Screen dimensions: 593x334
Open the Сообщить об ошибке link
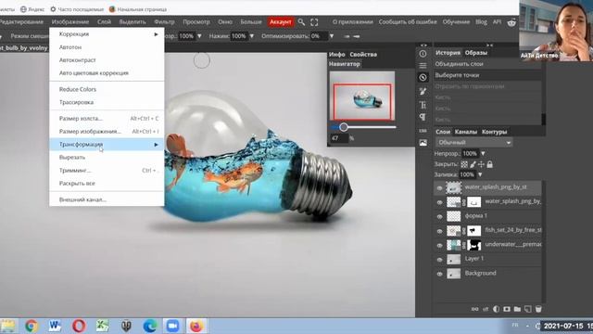pyautogui.click(x=408, y=22)
